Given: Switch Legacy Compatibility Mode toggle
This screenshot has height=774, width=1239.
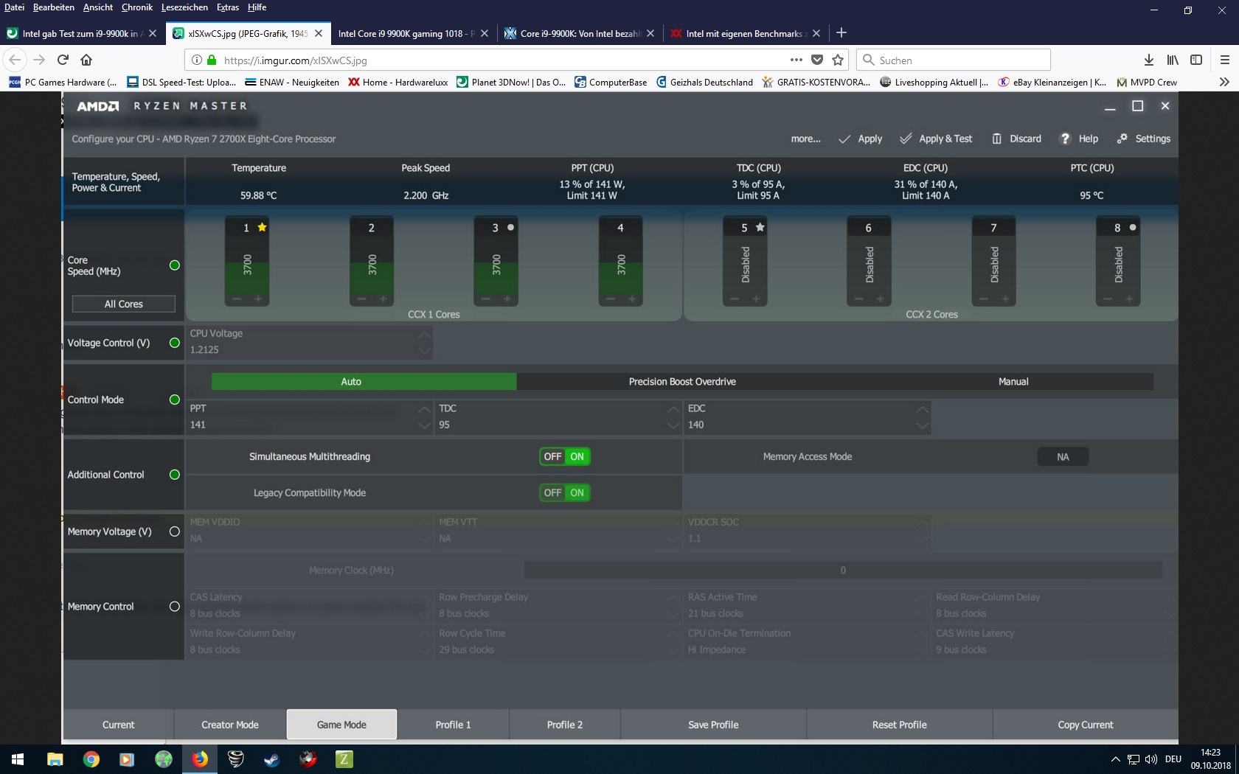Looking at the screenshot, I should click(565, 492).
